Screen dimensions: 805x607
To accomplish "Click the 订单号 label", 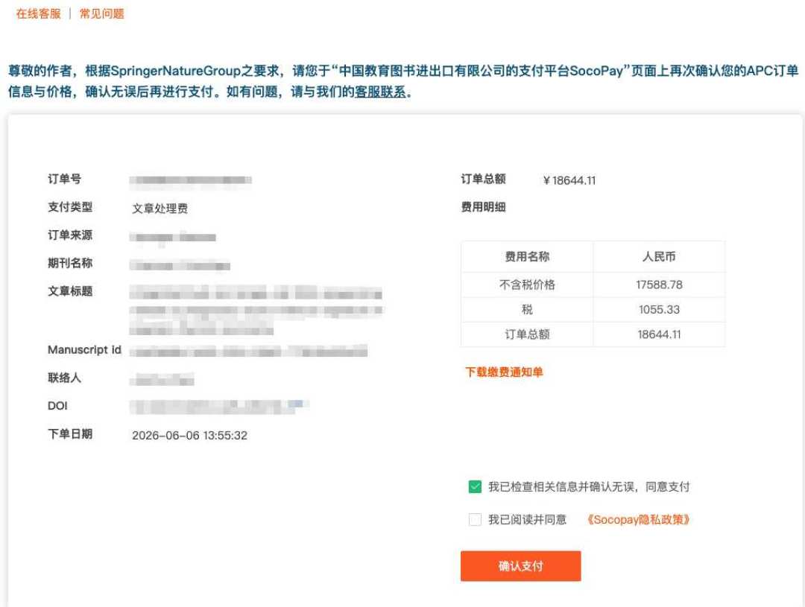I will [64, 179].
